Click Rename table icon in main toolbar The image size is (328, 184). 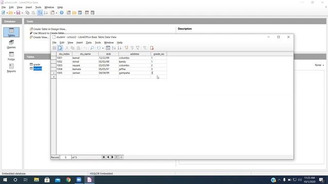(92, 13)
